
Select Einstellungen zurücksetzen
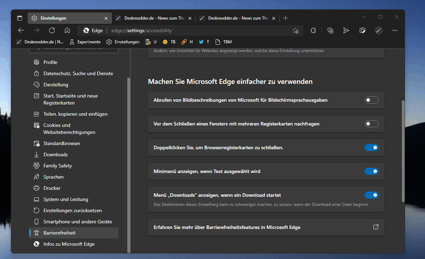(x=74, y=210)
